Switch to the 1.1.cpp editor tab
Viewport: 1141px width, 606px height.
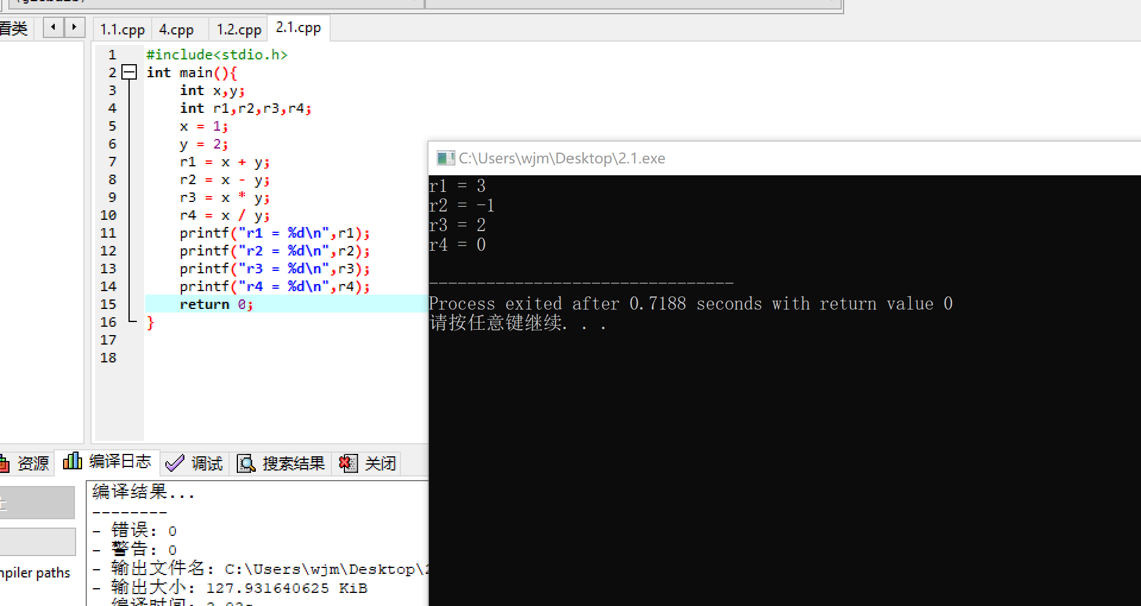click(122, 29)
